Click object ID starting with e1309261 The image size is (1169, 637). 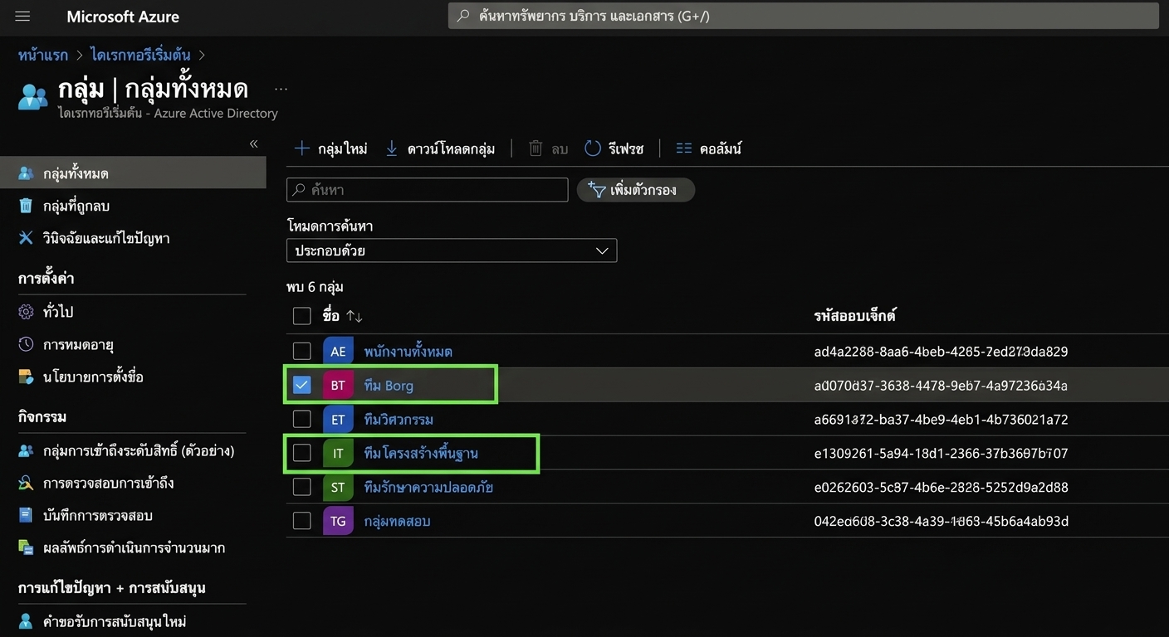click(941, 454)
